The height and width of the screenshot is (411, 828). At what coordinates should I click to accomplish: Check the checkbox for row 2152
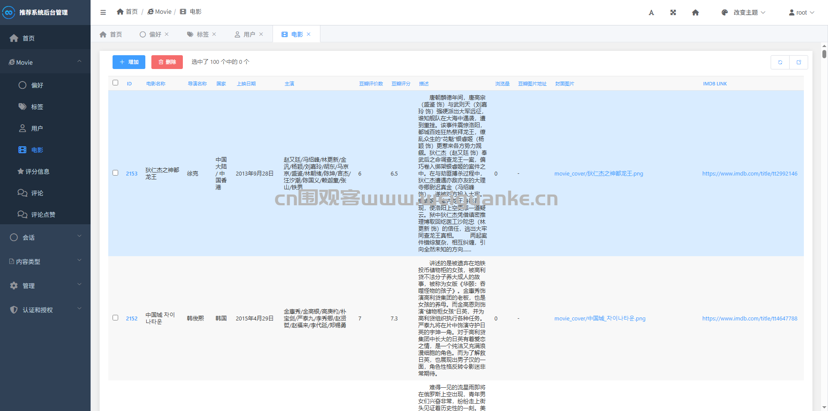click(x=115, y=318)
